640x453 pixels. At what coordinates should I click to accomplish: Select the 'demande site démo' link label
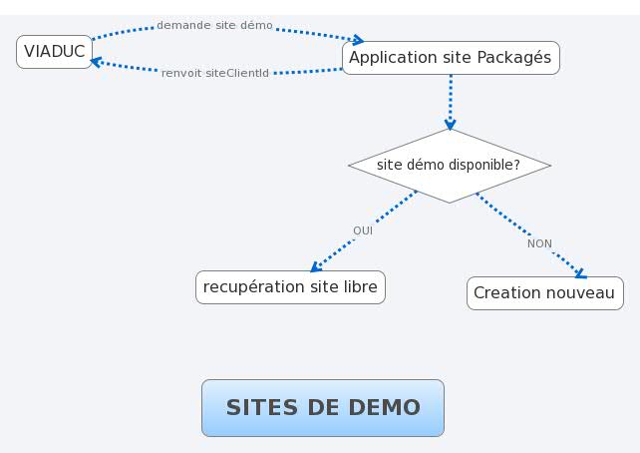[214, 25]
